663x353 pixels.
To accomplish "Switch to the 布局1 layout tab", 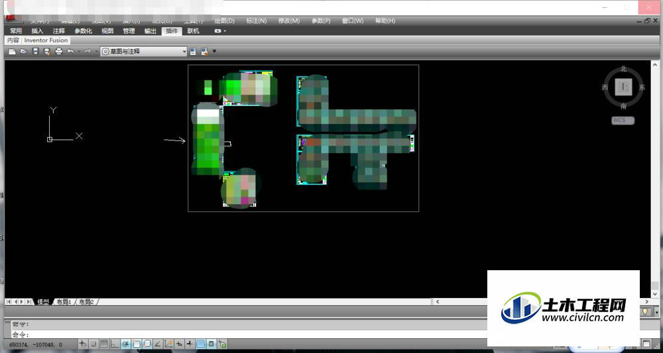I will tap(64, 302).
